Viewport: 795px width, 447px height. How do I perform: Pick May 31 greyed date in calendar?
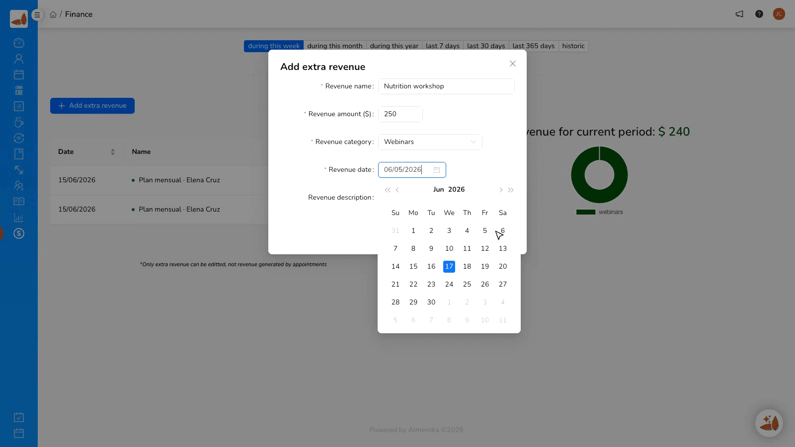pos(396,231)
